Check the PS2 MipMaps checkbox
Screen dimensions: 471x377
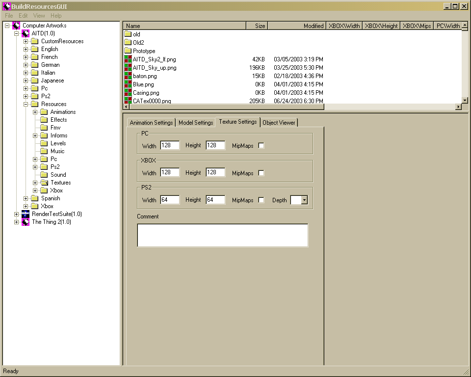(x=261, y=200)
